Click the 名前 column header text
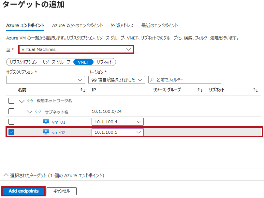This screenshot has width=264, height=198. coord(22,90)
